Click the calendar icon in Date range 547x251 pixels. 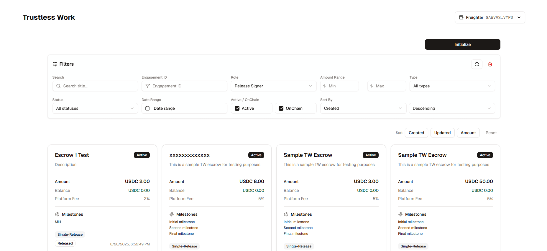click(x=147, y=108)
